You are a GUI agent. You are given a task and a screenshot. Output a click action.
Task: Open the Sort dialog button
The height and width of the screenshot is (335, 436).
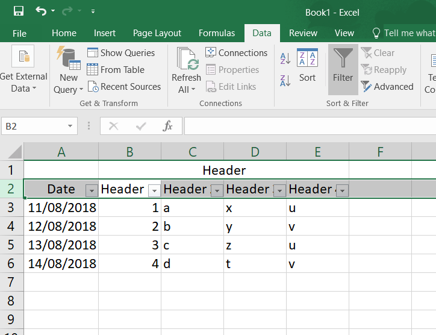click(307, 65)
